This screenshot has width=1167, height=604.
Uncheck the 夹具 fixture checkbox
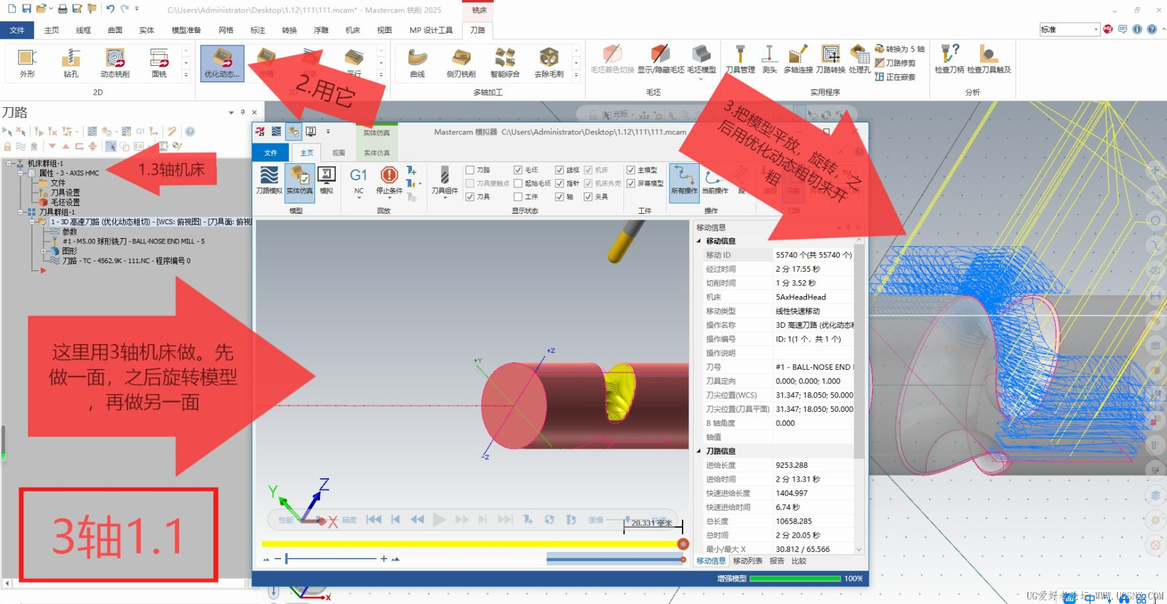pos(588,197)
